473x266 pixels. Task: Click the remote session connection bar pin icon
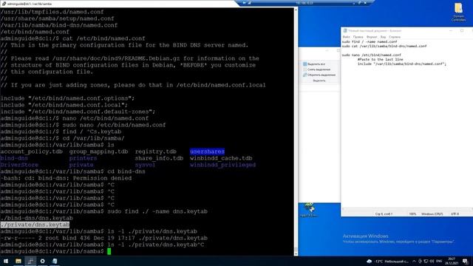click(244, 3)
